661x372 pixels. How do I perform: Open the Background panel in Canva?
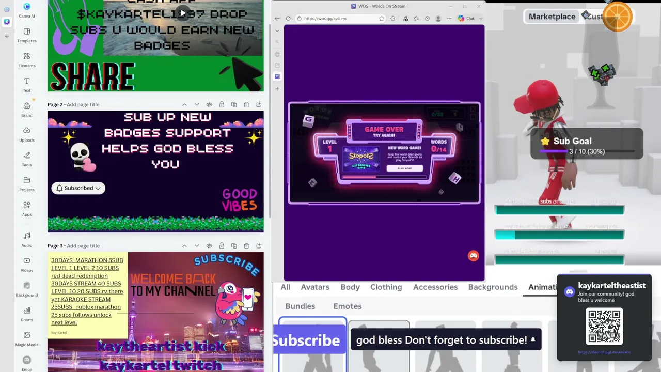[x=27, y=289]
